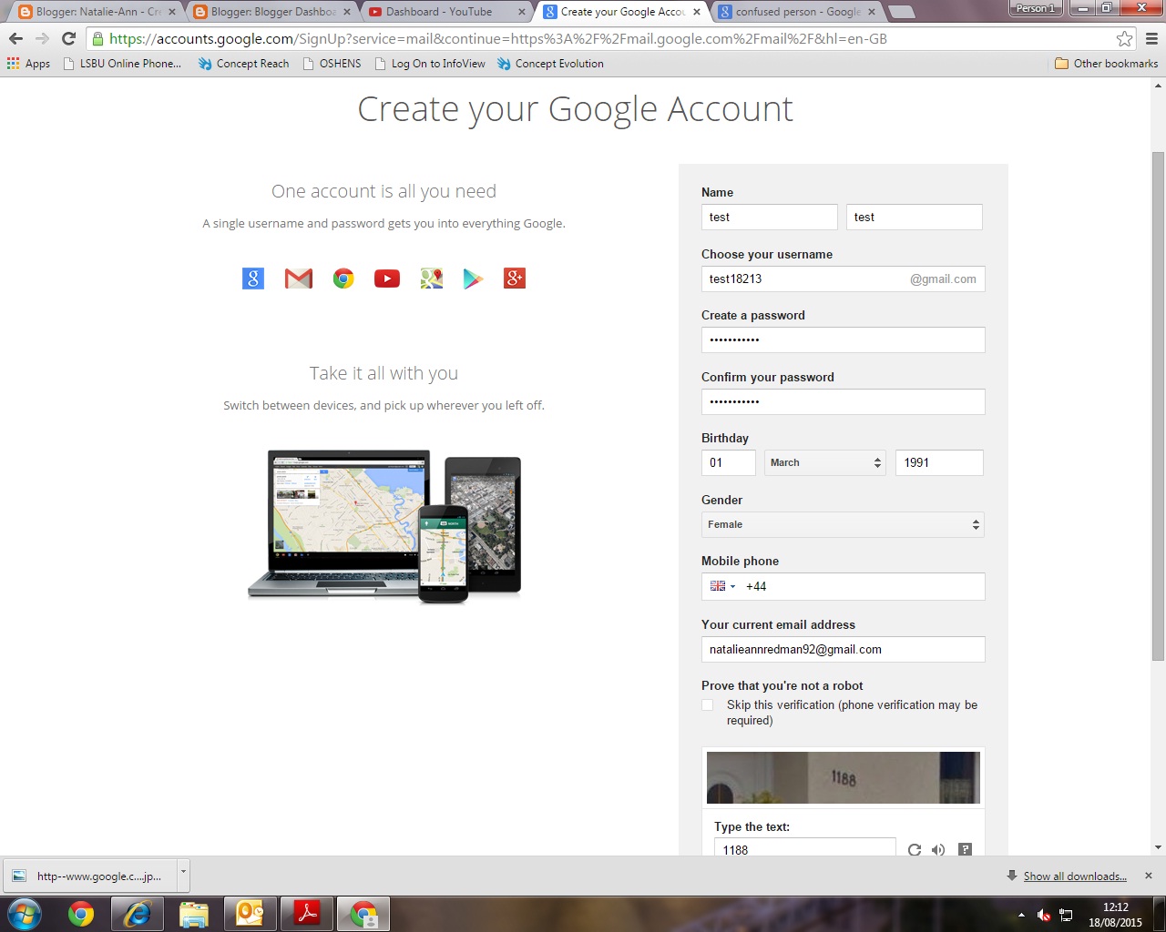This screenshot has height=932, width=1166.
Task: Click the Confirm your password field
Action: coord(843,401)
